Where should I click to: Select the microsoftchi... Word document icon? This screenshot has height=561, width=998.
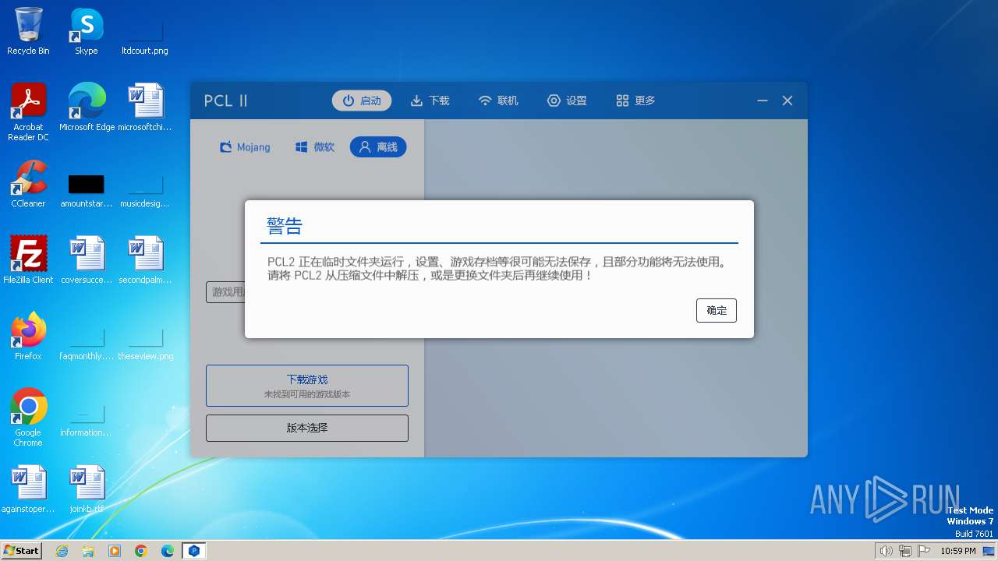(x=145, y=108)
